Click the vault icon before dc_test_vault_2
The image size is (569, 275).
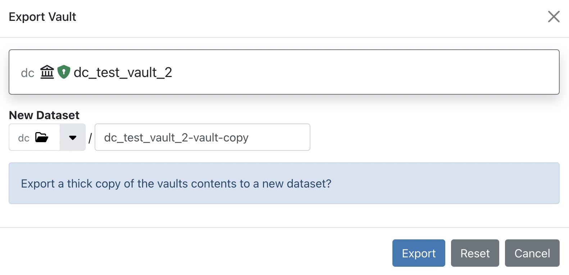(47, 72)
